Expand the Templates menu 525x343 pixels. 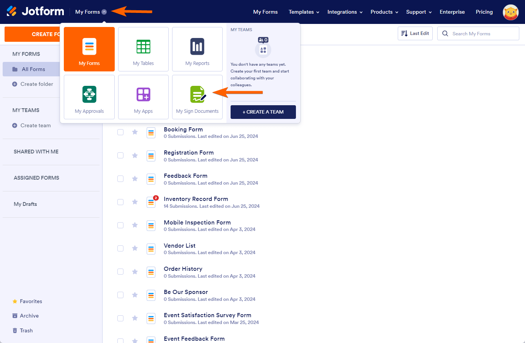click(x=304, y=12)
